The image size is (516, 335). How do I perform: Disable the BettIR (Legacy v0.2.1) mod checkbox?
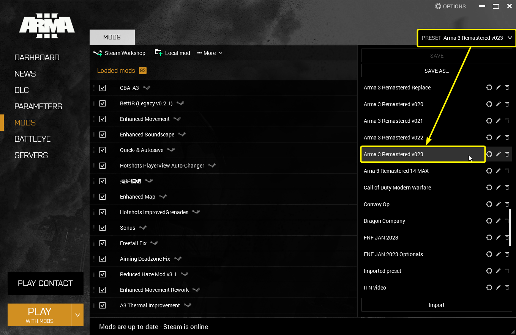click(103, 103)
